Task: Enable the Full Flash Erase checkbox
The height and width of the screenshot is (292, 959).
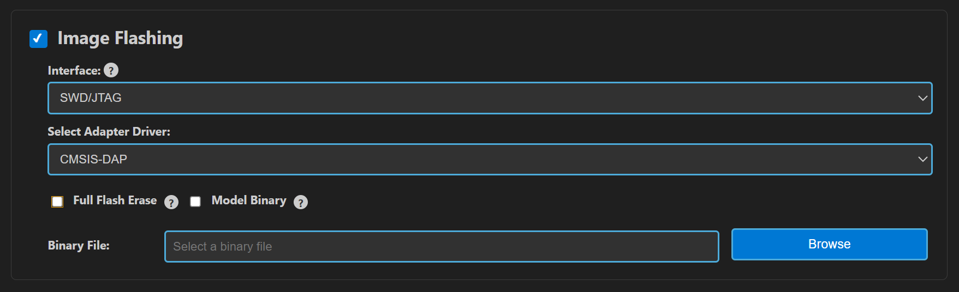Action: [x=57, y=202]
